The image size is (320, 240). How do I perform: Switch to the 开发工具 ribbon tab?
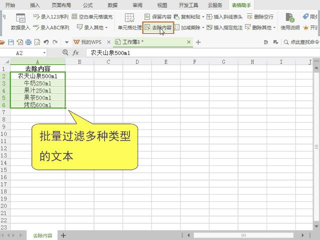click(188, 5)
